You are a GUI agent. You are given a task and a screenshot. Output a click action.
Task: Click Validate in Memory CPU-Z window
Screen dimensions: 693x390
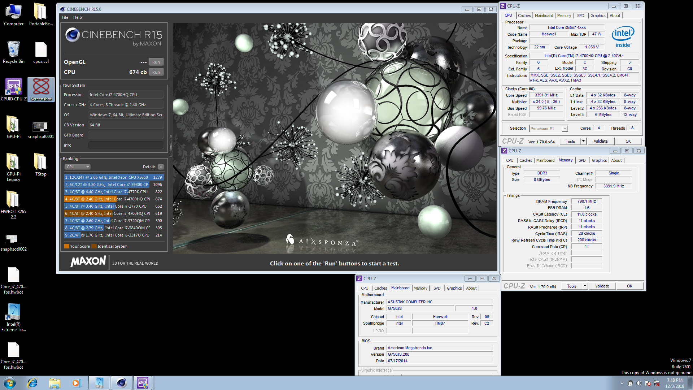[x=602, y=286]
